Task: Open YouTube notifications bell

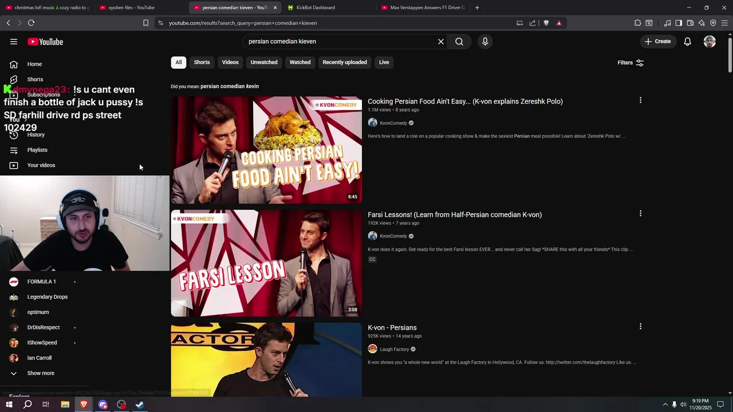Action: click(688, 42)
